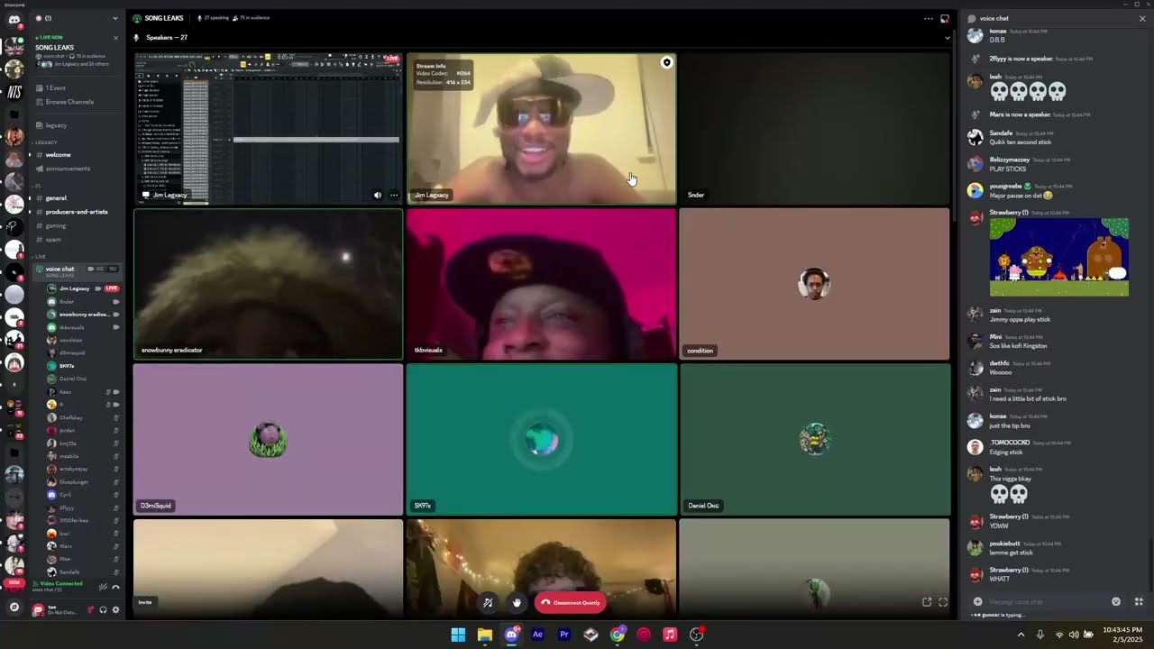Click the system tray volume icon
This screenshot has height=649, width=1154.
(x=1073, y=635)
